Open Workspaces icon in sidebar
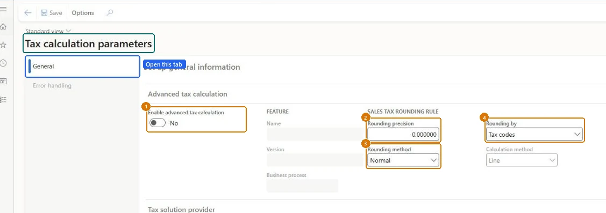The width and height of the screenshot is (606, 213). pyautogui.click(x=3, y=82)
